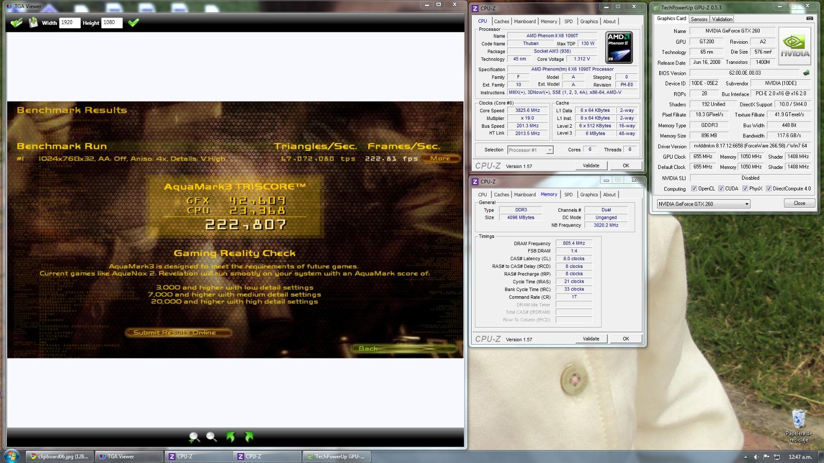Click the open-file green check icon in TGA Viewer toolbar
This screenshot has width=824, height=463.
pos(16,23)
